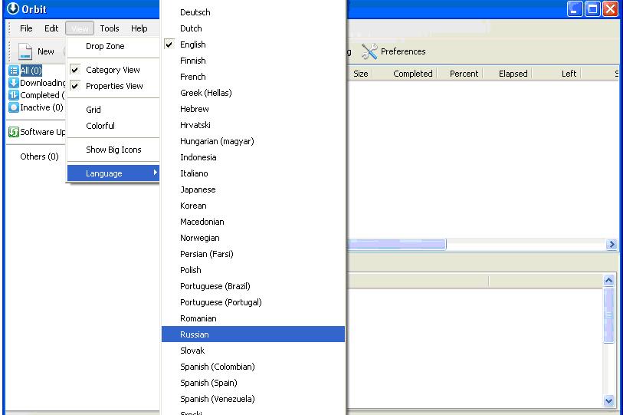Click the horizontal scrollbar thumb in download list
Viewport: 623px width, 415px height.
[396, 244]
